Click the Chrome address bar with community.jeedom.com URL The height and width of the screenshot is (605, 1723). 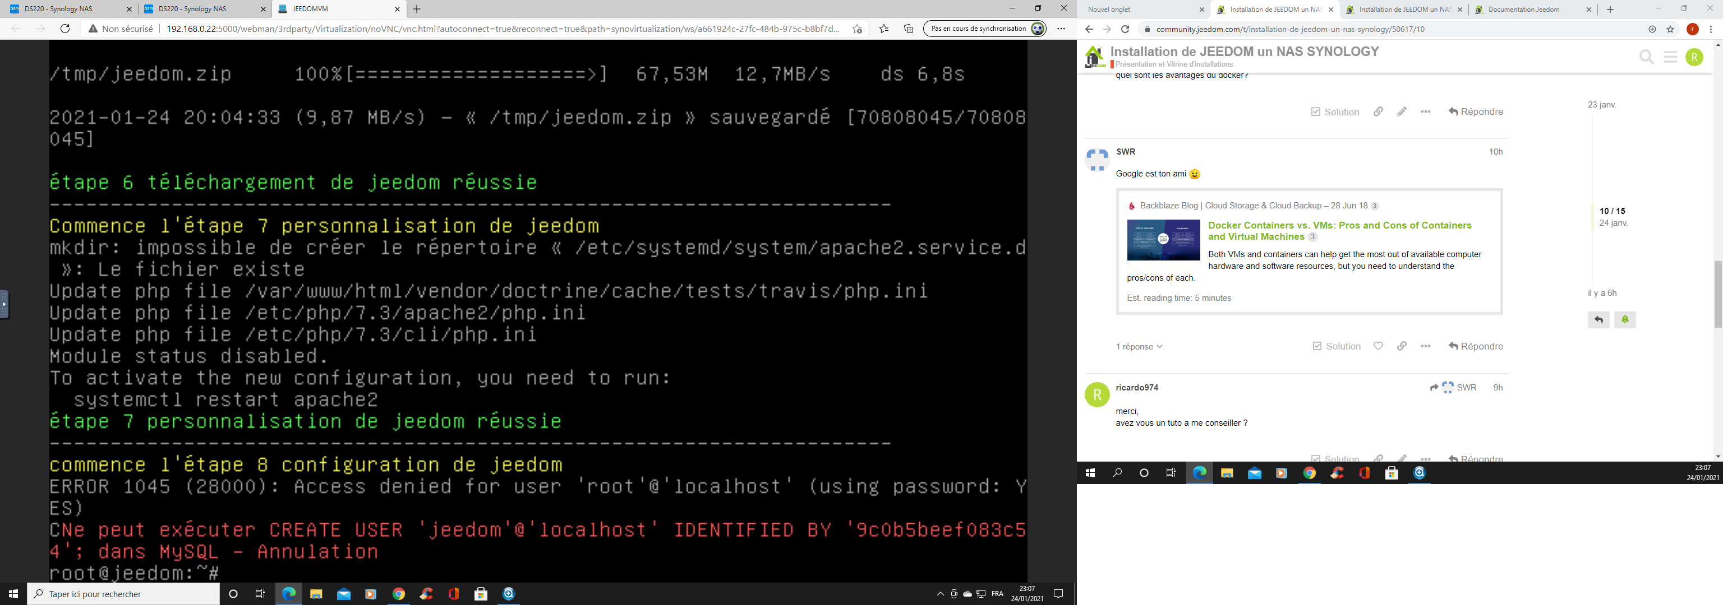tap(1391, 29)
